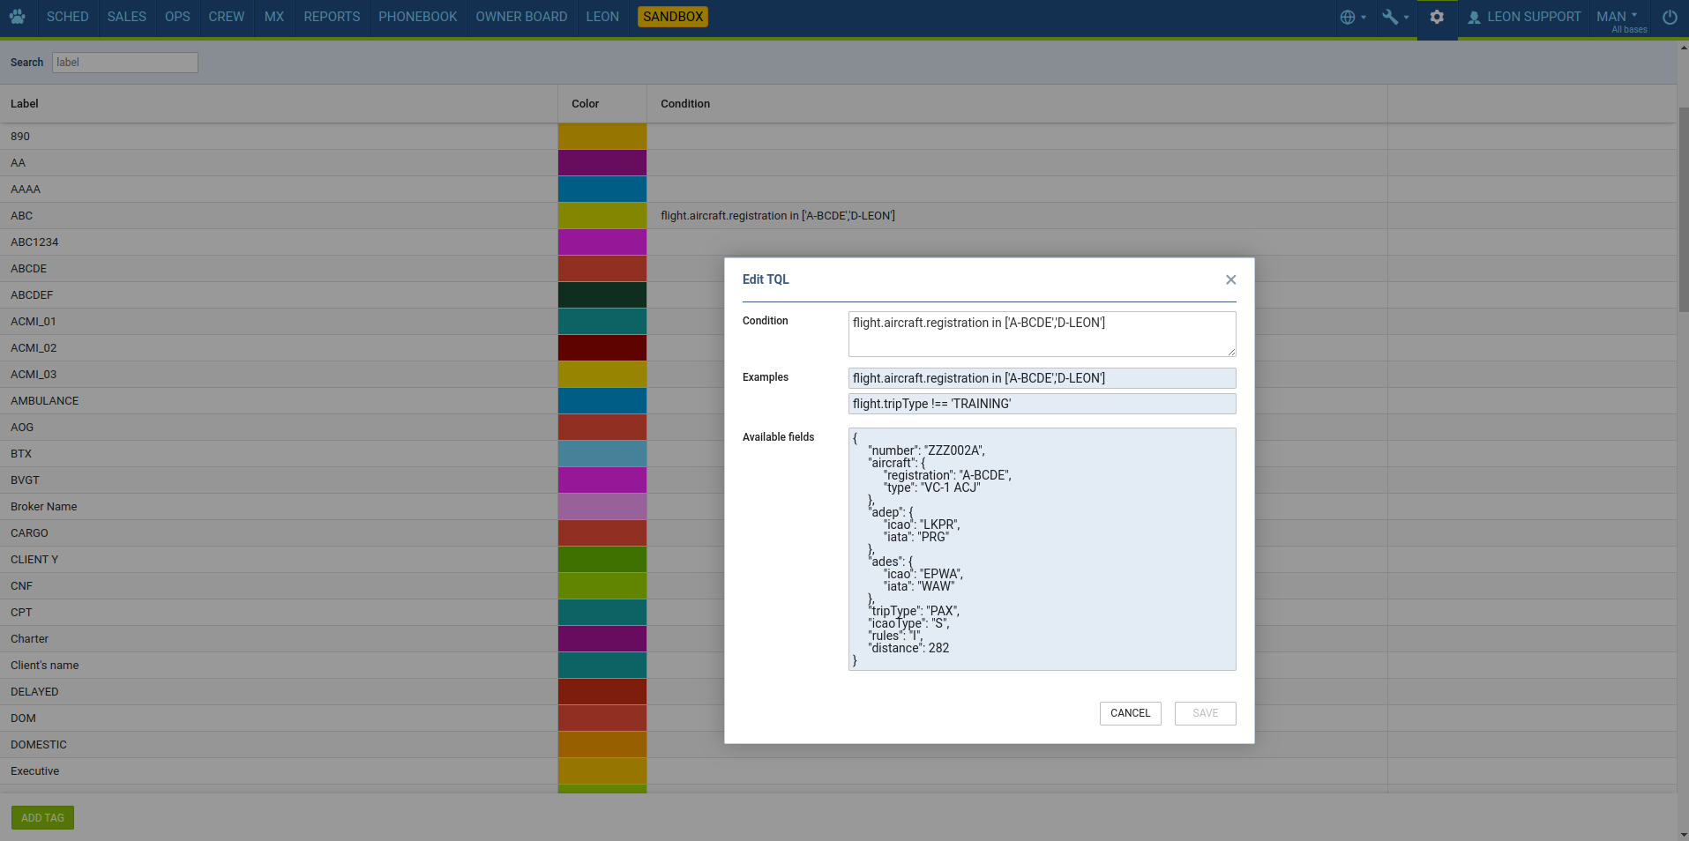Open the OWNER BOARD menu

521,17
